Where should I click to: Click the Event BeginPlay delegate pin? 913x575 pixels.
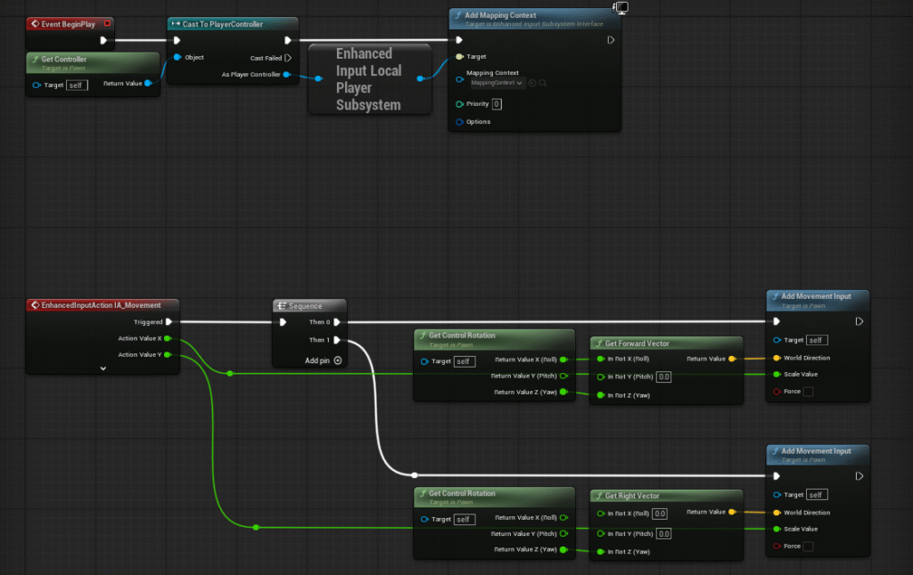pyautogui.click(x=107, y=23)
